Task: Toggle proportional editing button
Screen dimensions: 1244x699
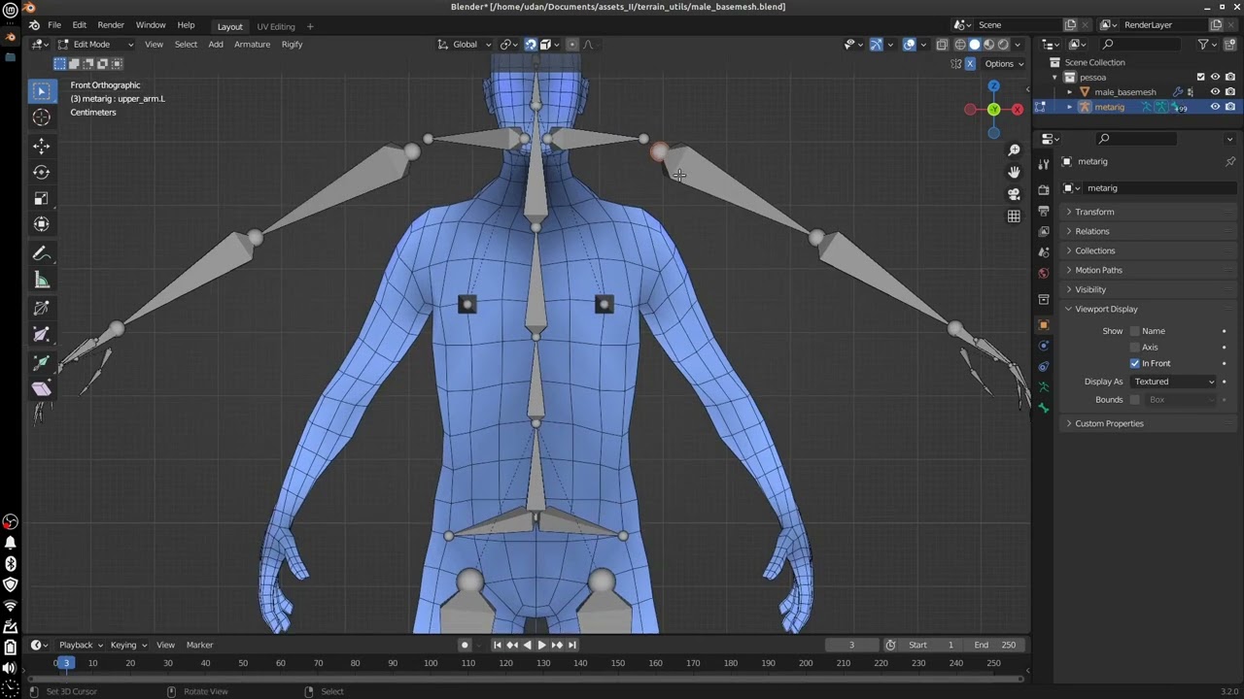Action: point(572,44)
